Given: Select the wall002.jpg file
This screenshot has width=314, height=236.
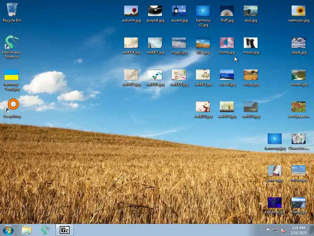Looking at the screenshot, I should tap(131, 78).
